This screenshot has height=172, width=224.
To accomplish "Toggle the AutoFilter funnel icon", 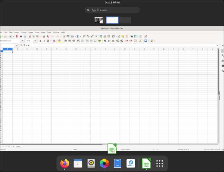I will pyautogui.click(x=96, y=36).
